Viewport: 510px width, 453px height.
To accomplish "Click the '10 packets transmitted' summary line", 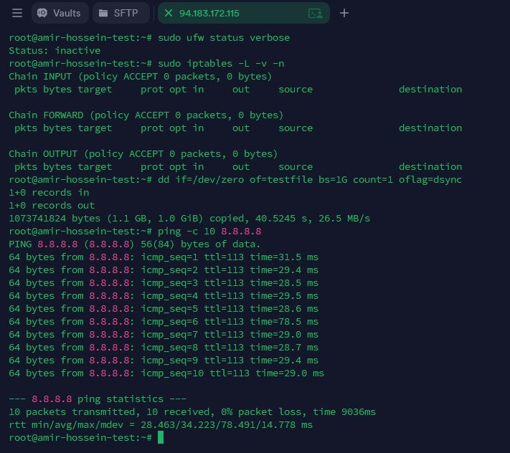I will point(192,411).
